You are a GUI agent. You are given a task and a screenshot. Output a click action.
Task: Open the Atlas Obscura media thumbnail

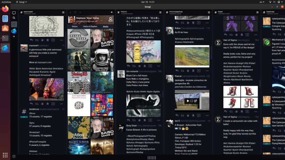coord(79,128)
